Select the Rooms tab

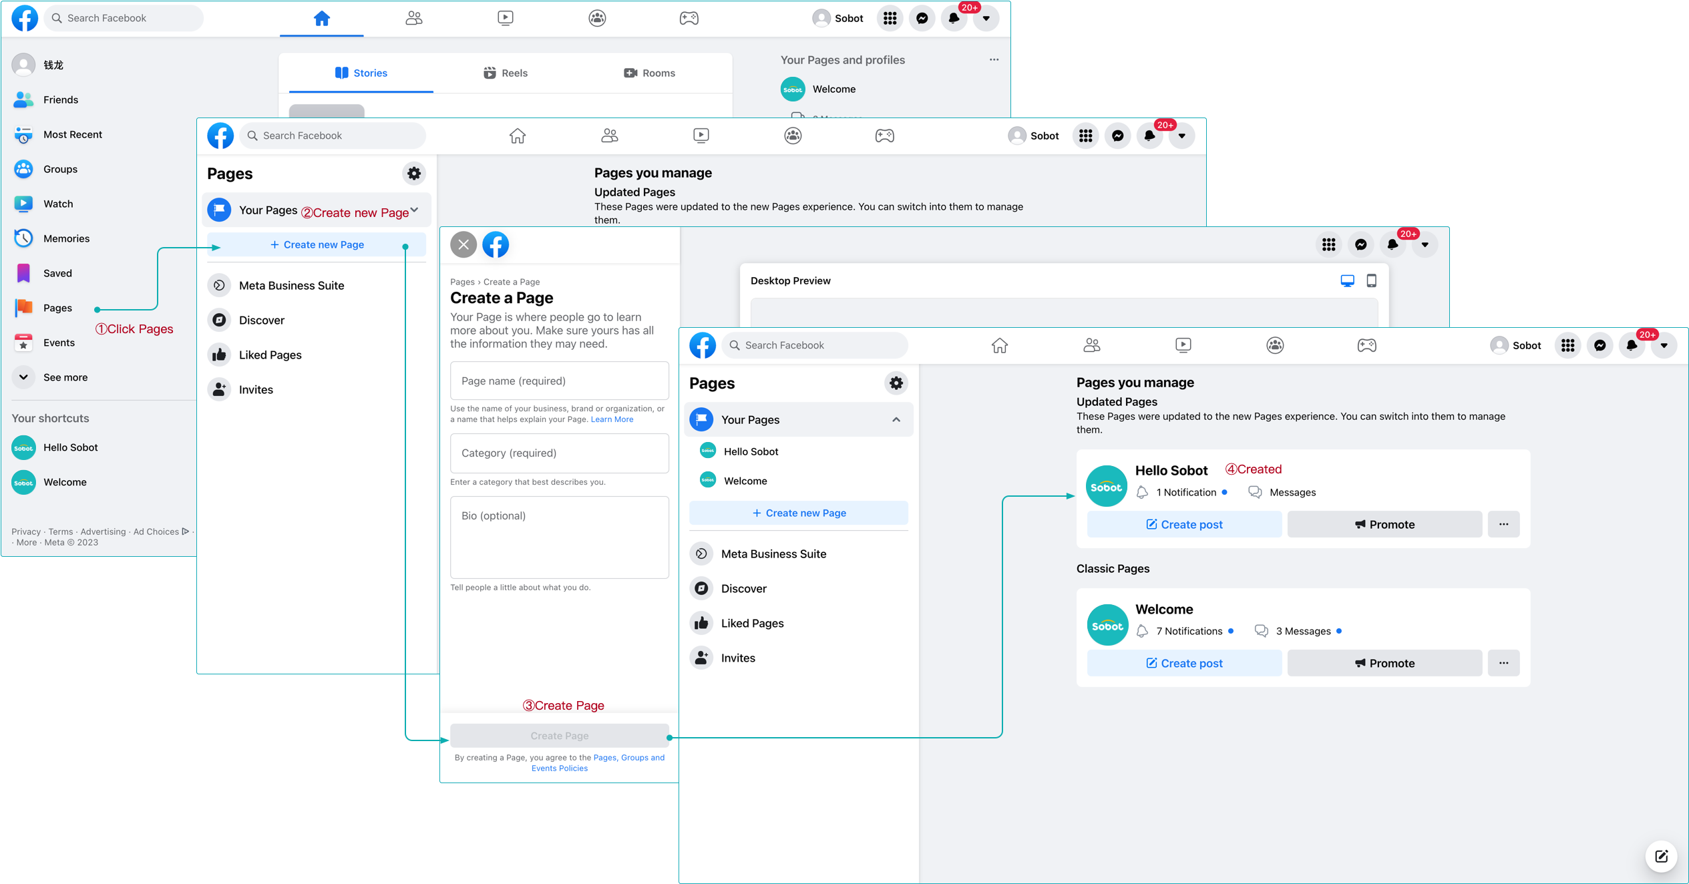[x=649, y=73]
